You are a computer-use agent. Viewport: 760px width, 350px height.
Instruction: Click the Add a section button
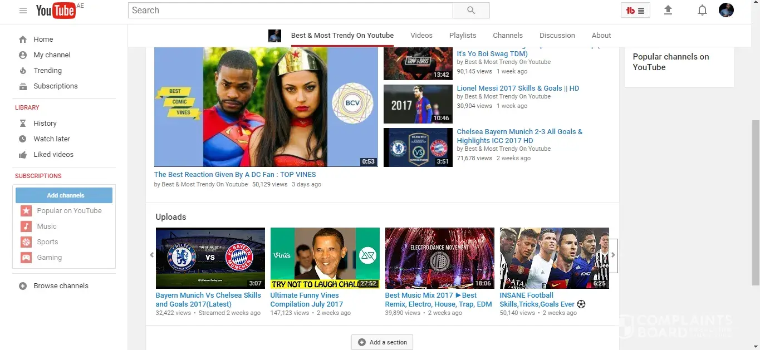pyautogui.click(x=382, y=342)
